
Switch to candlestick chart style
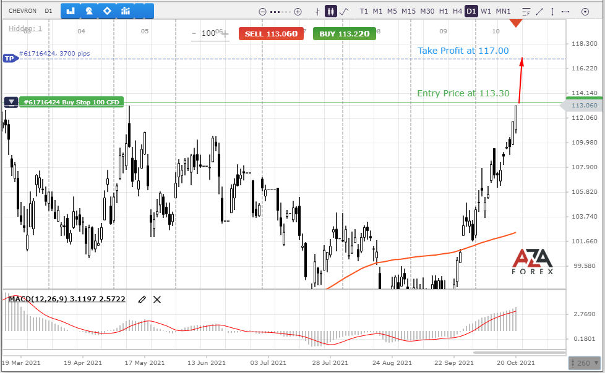[330, 11]
